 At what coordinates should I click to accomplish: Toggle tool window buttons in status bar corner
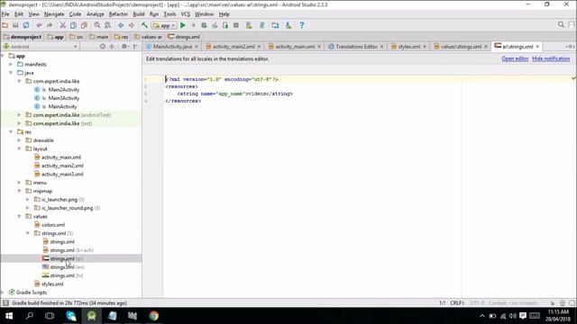[5, 303]
